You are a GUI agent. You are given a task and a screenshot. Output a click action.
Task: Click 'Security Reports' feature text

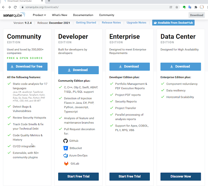point(126,101)
